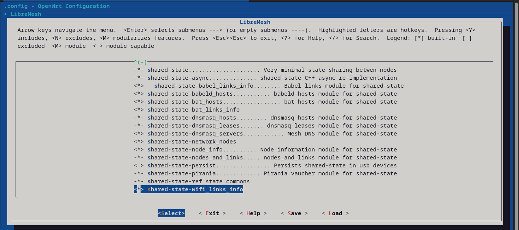Open < Help > in bottom bar
This screenshot has width=519, height=230.
pos(253,213)
